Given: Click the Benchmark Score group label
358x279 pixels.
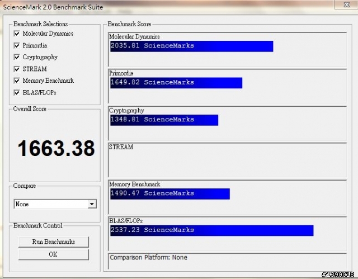Looking at the screenshot, I should 129,24.
